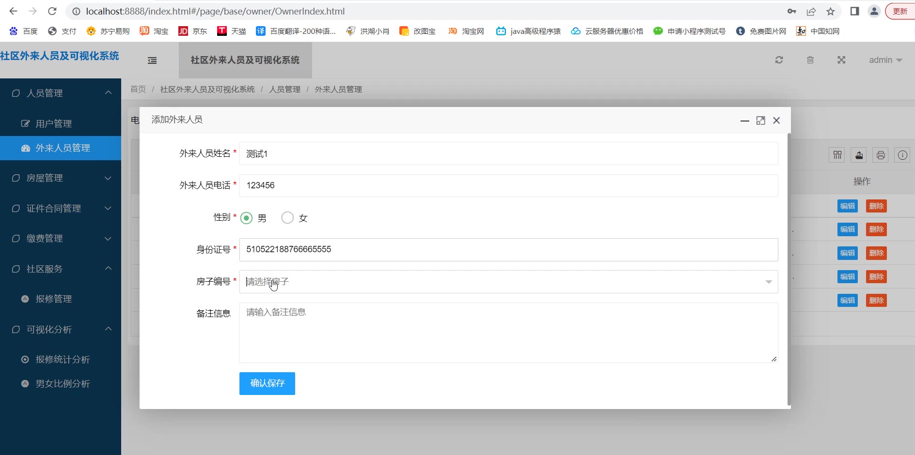Open the java高级程序猿 bookmark
The image size is (915, 455).
(528, 31)
